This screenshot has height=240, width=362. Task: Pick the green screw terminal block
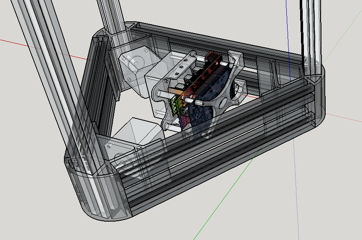pyautogui.click(x=176, y=105)
